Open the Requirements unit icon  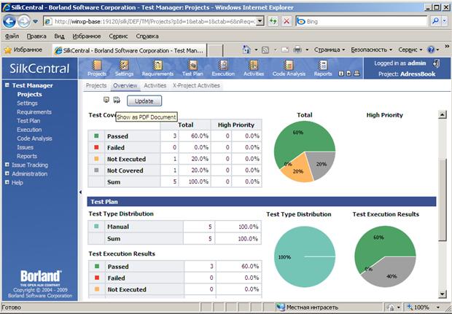click(157, 68)
